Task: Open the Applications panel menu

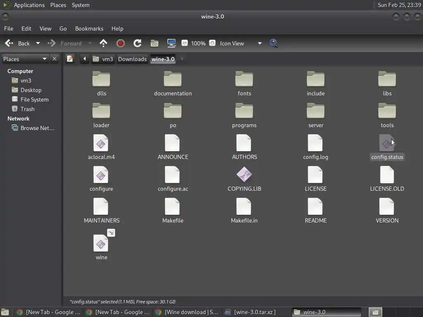Action: click(24, 5)
